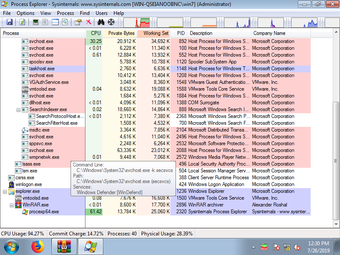This screenshot has height=255, width=340.
Task: Toggle the lower pane toolbar icon
Action: tap(55, 22)
